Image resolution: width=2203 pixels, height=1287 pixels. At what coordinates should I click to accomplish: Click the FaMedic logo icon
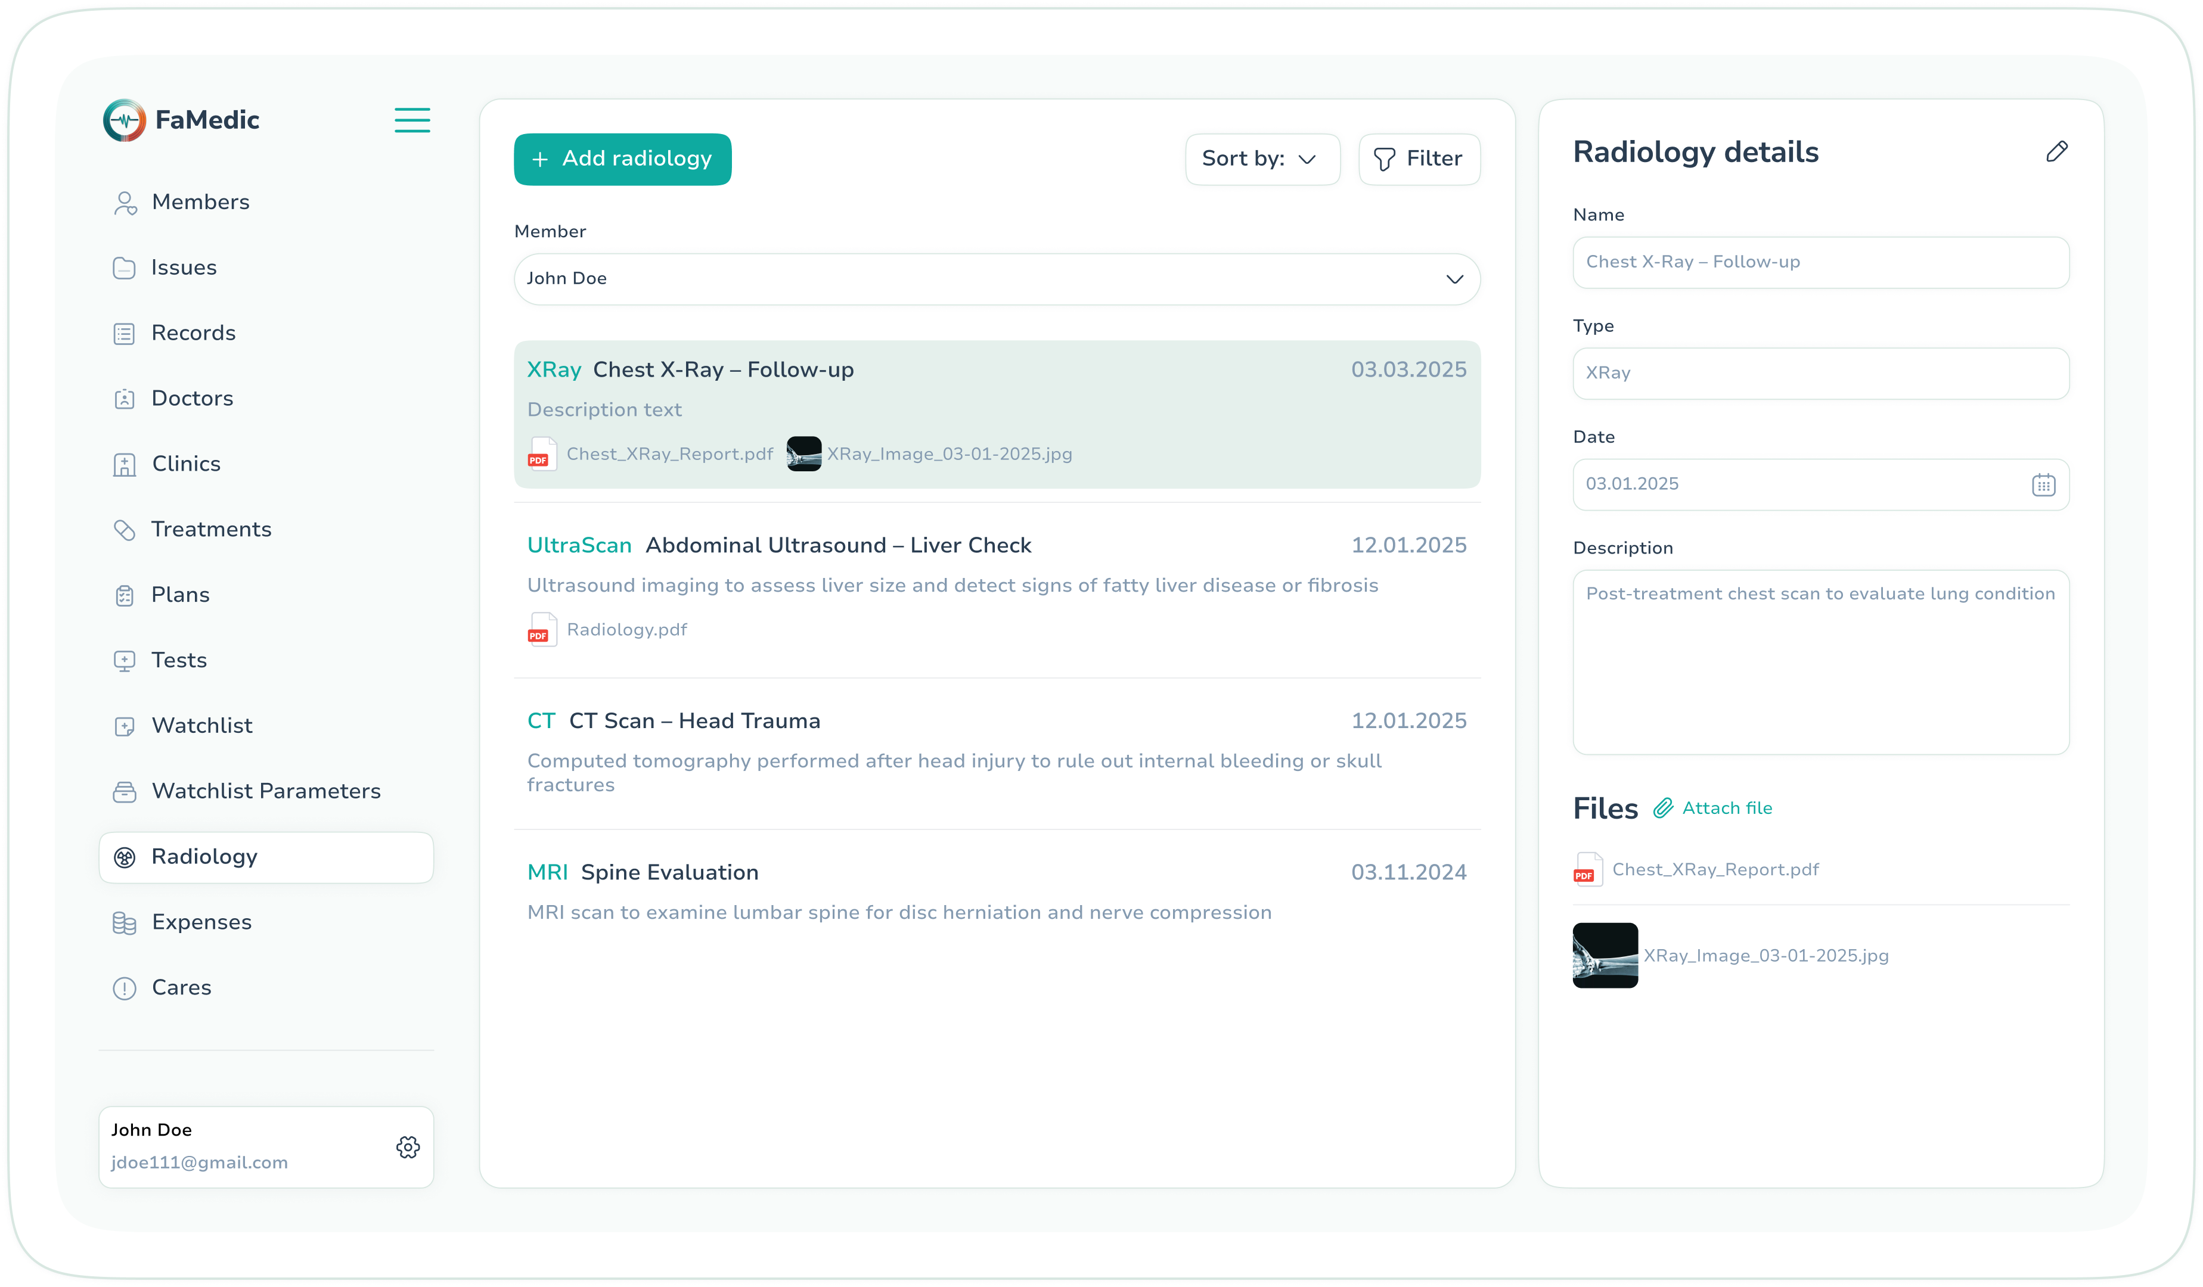tap(124, 120)
